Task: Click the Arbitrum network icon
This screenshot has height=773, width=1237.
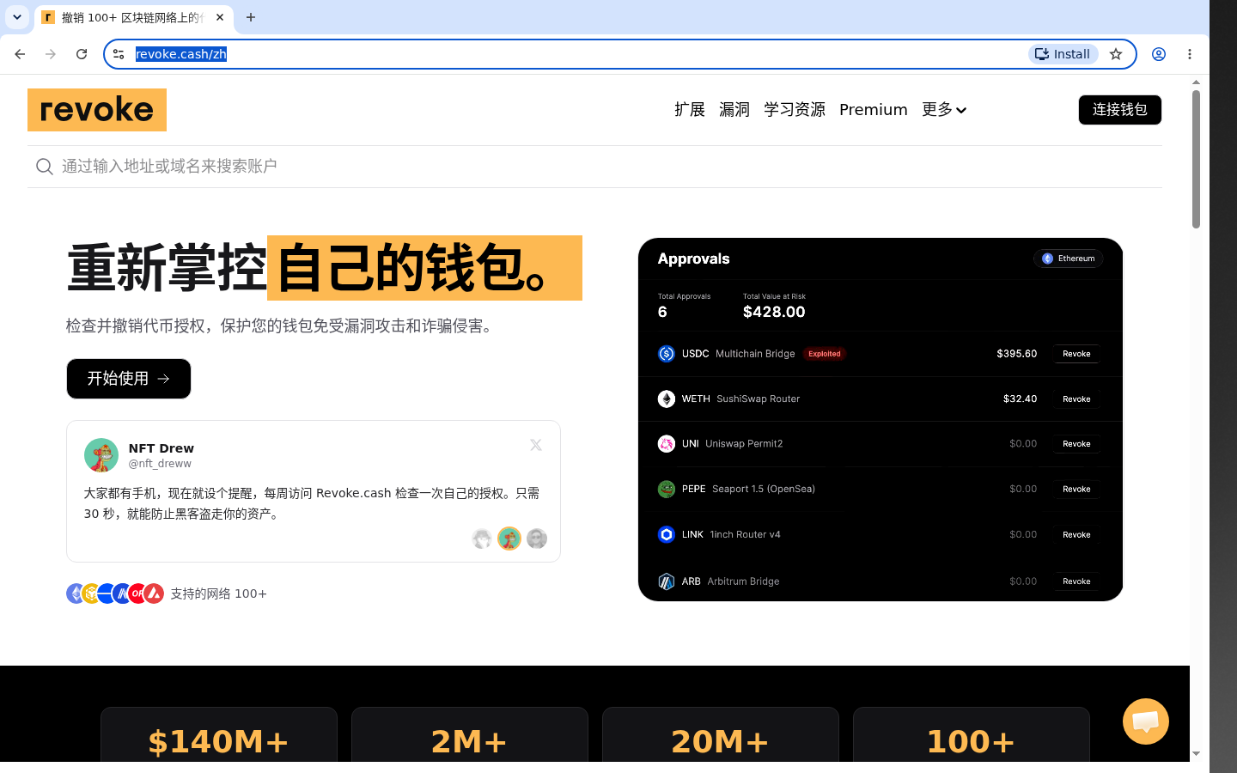Action: click(x=122, y=593)
